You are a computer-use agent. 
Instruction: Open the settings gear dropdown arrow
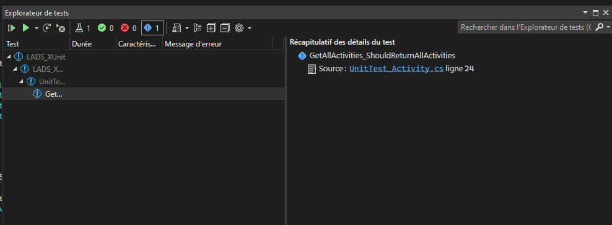coord(249,28)
